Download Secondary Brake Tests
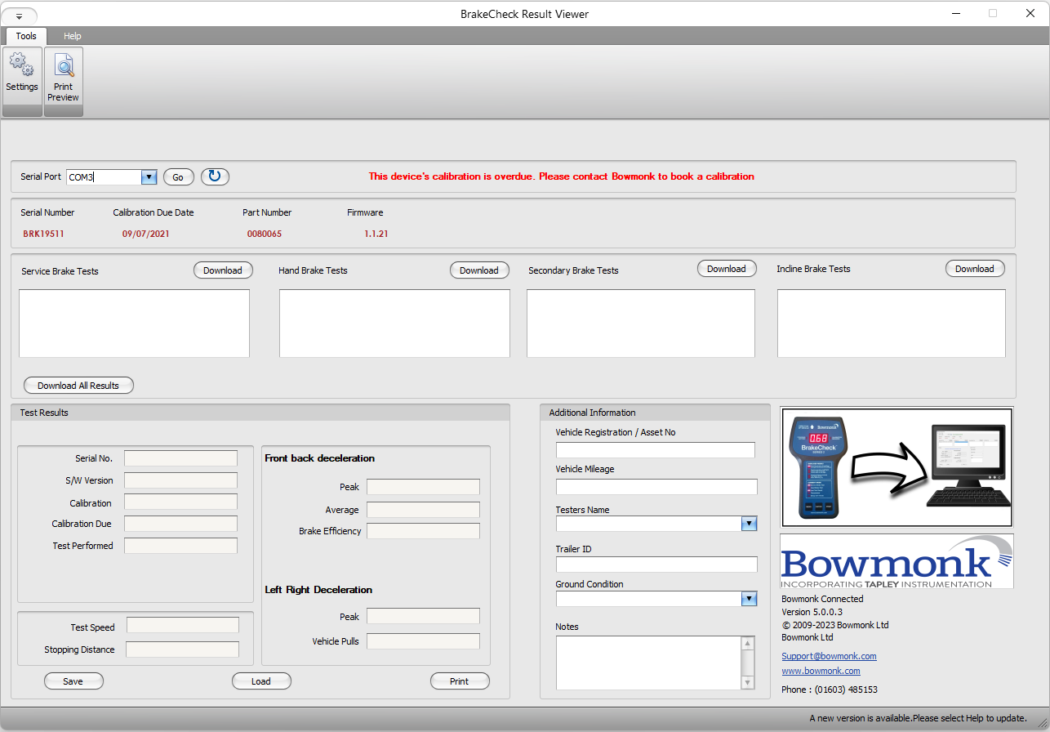1050x732 pixels. 727,269
